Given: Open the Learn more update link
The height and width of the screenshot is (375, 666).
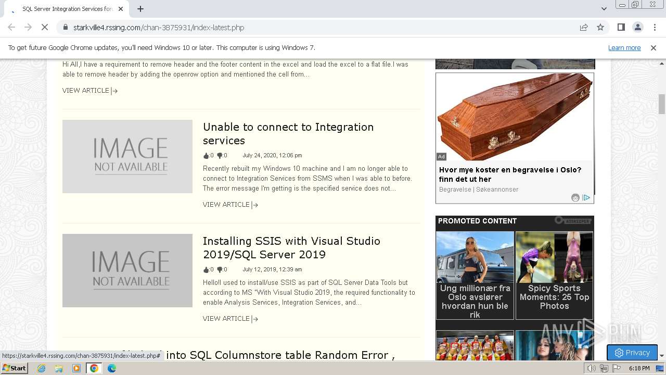Looking at the screenshot, I should 624,47.
